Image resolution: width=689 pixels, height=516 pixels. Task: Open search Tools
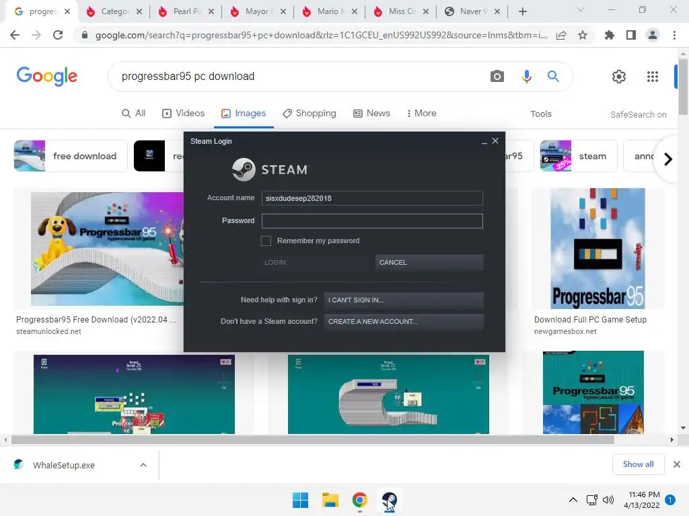pos(540,114)
